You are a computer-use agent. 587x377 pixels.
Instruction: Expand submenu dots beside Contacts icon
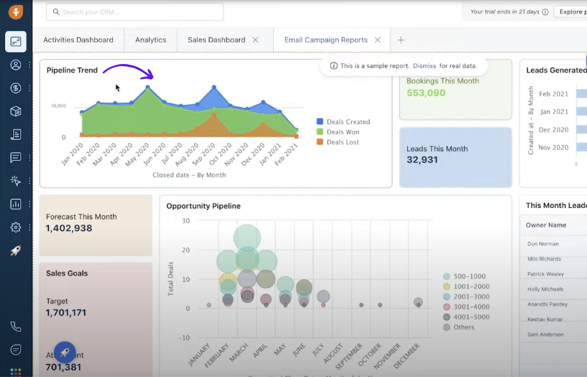(x=29, y=65)
